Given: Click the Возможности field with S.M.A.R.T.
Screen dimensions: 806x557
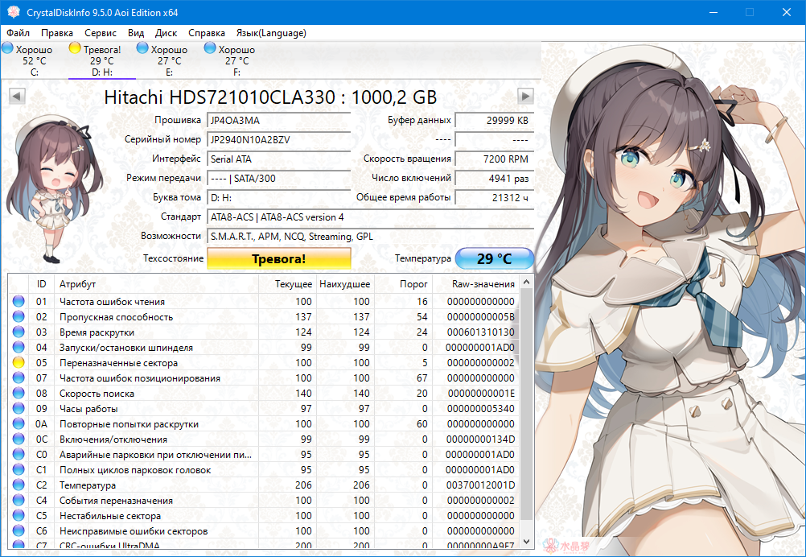Looking at the screenshot, I should (371, 237).
